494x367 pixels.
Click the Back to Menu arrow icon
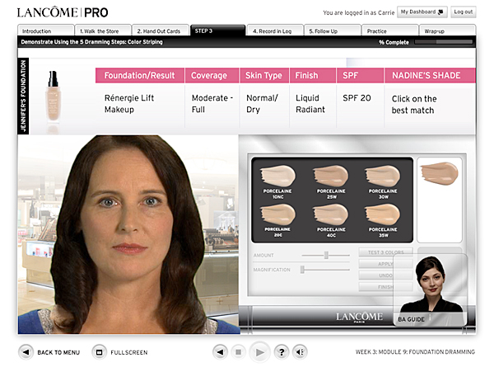(x=26, y=352)
